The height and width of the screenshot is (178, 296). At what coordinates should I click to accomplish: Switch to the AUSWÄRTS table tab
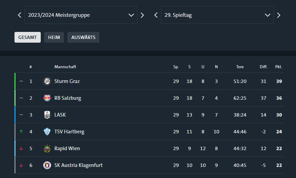coord(83,37)
